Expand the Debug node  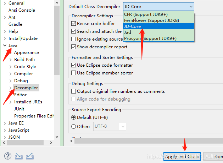[x=11, y=81]
